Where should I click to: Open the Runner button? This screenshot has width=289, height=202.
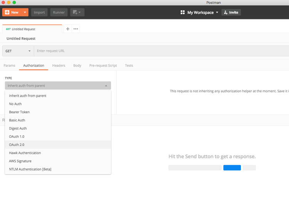click(x=59, y=12)
